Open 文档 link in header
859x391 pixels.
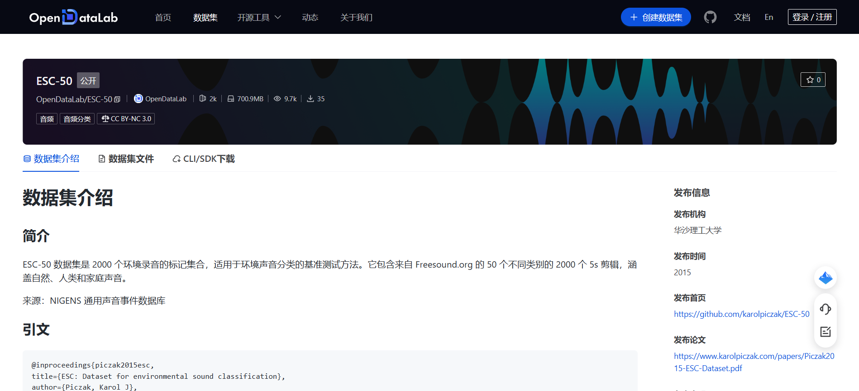(x=742, y=17)
